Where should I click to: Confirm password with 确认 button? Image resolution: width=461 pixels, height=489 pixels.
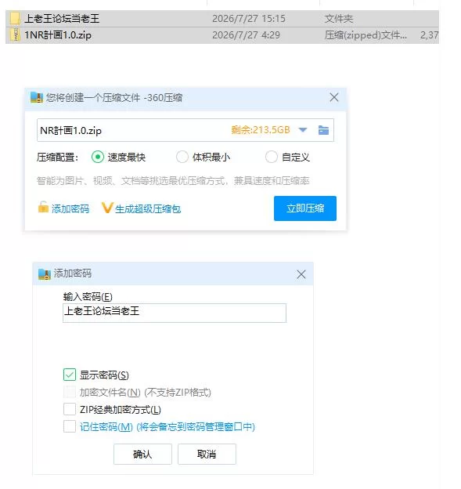pos(142,454)
